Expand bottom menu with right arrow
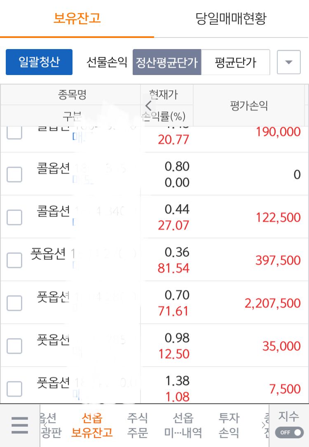The height and width of the screenshot is (447, 309). coord(263,425)
